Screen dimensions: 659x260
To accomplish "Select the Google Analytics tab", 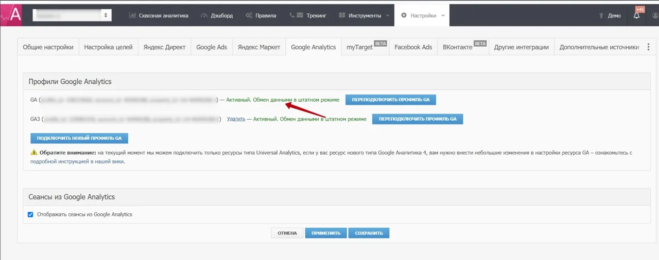I will 313,47.
